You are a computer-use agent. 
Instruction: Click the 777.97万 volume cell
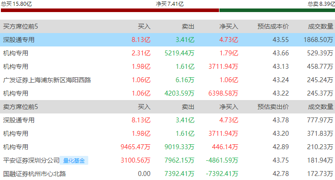point(320,120)
